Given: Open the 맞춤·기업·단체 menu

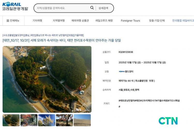Looking at the screenshot, I should tap(157, 21).
